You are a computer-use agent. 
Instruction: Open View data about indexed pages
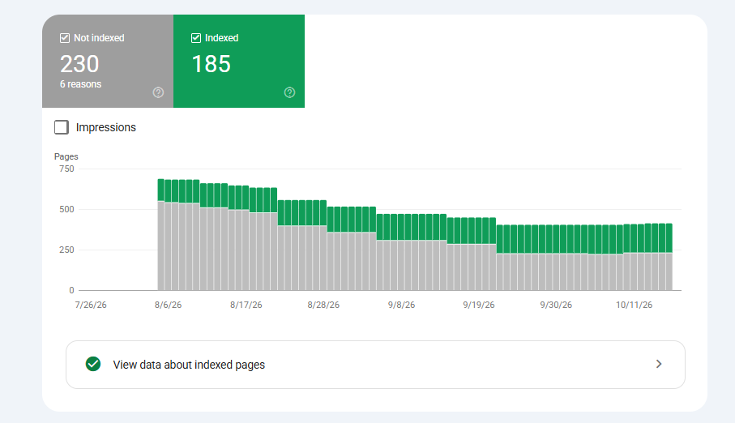pyautogui.click(x=375, y=365)
